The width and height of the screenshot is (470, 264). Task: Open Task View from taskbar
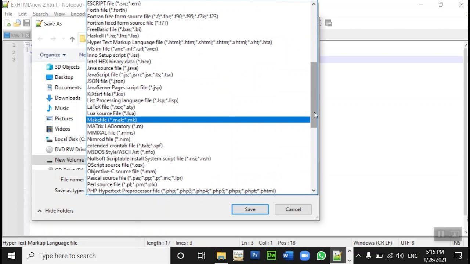click(x=201, y=256)
